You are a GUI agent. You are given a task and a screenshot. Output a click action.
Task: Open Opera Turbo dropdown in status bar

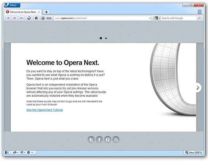pos(30,152)
